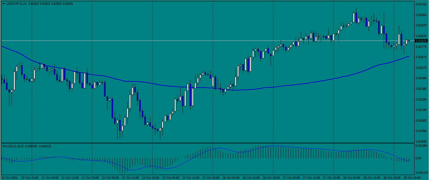Click the 0.001083 MACD scale label
The image size is (429, 180).
click(x=422, y=146)
